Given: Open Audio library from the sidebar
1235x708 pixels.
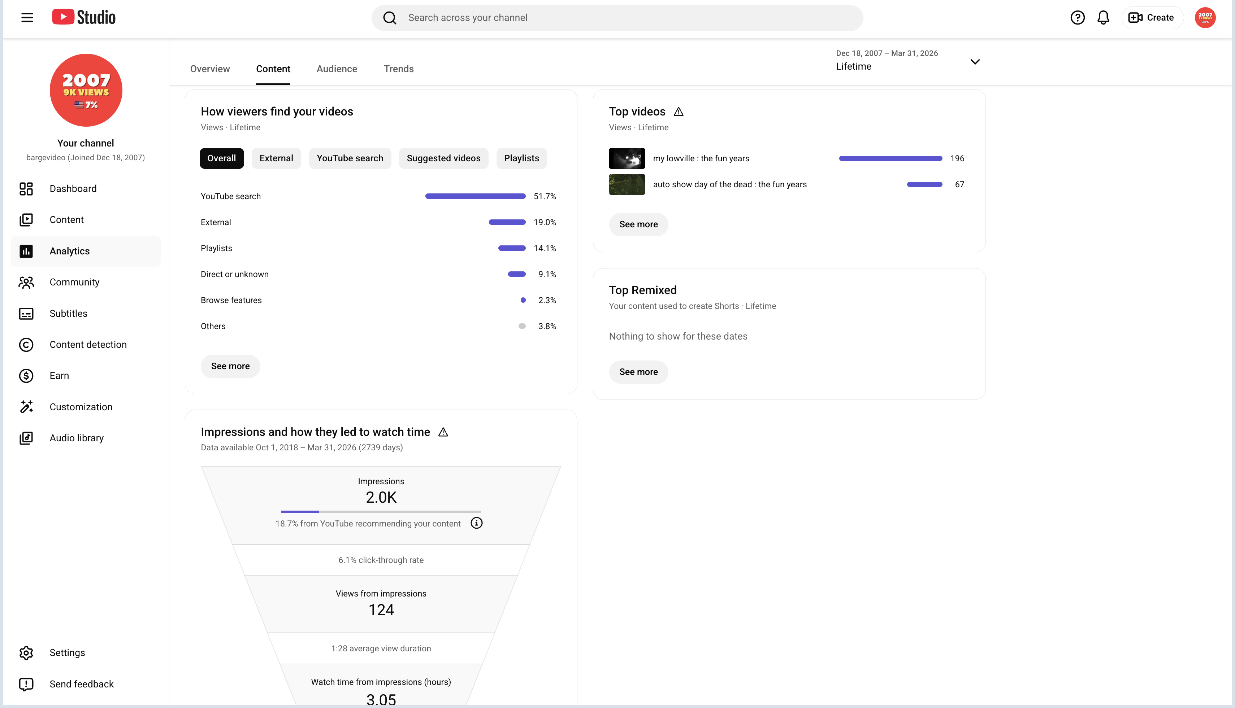Looking at the screenshot, I should coord(86,438).
